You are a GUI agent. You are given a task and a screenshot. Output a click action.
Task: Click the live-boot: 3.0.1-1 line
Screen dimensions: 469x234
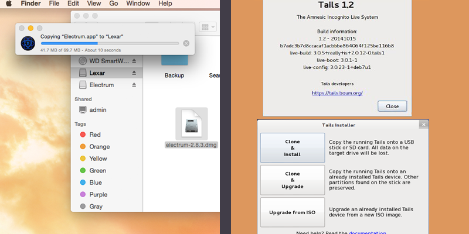[x=337, y=60]
